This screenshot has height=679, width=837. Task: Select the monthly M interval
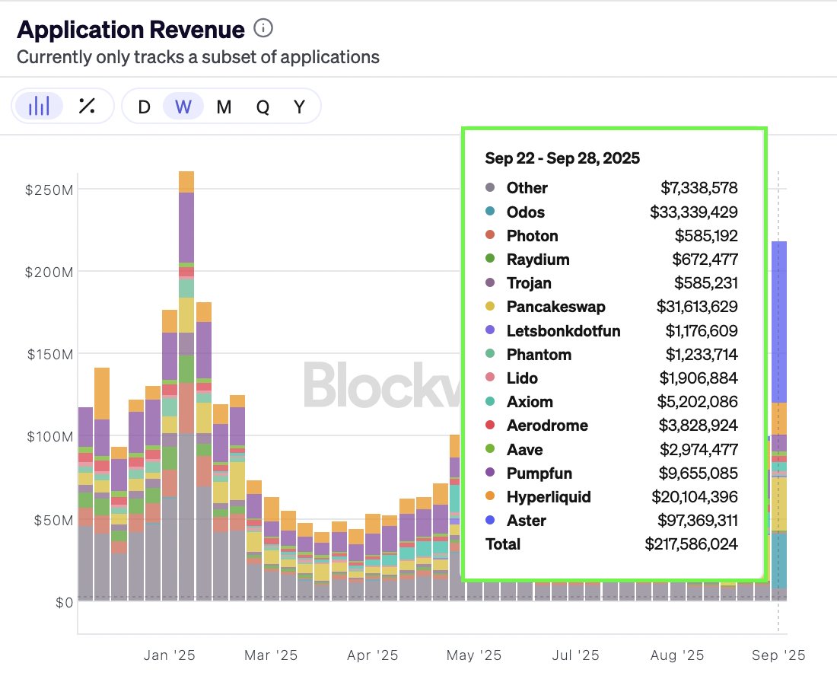[x=224, y=107]
